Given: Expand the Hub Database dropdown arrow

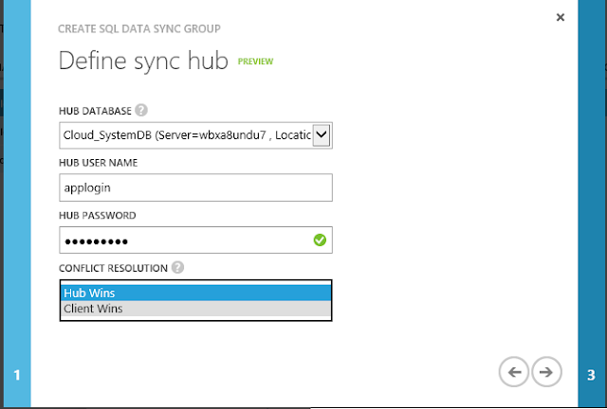Looking at the screenshot, I should [322, 135].
